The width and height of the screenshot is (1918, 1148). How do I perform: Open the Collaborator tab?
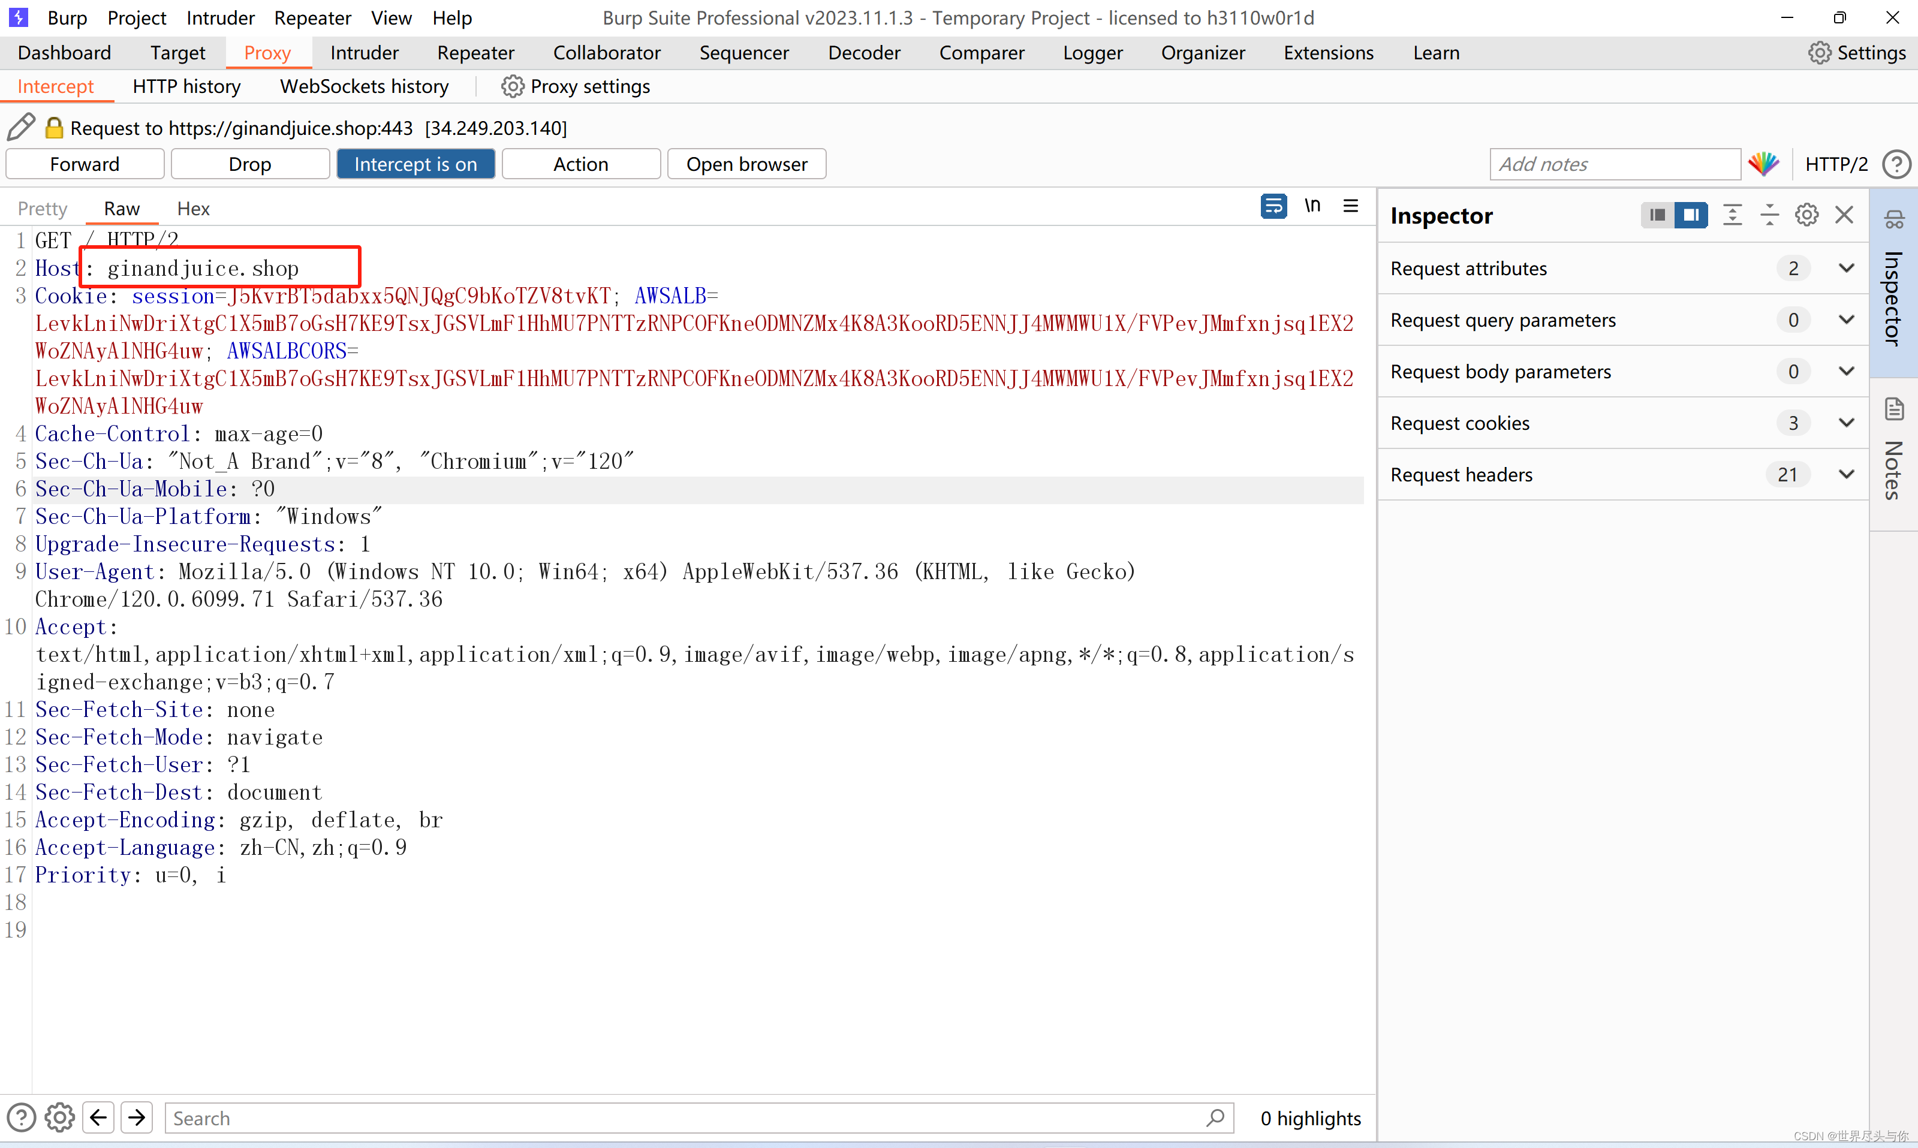(x=607, y=53)
